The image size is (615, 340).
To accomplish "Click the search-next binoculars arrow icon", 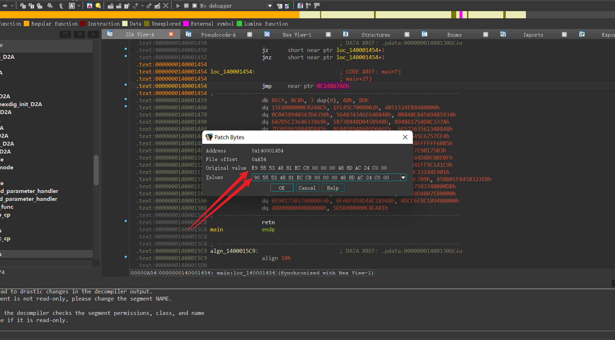I will pos(50,6).
